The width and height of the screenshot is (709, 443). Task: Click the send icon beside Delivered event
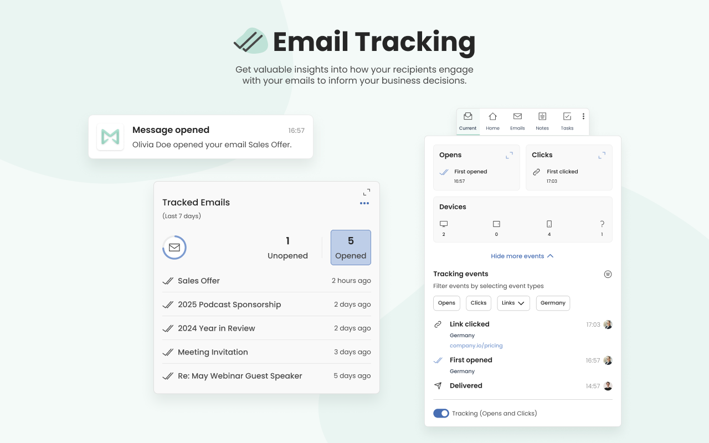[x=438, y=386]
